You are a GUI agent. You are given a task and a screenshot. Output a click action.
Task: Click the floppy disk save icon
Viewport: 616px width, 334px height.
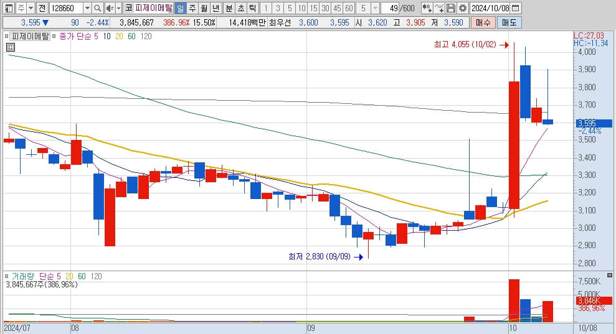451,8
